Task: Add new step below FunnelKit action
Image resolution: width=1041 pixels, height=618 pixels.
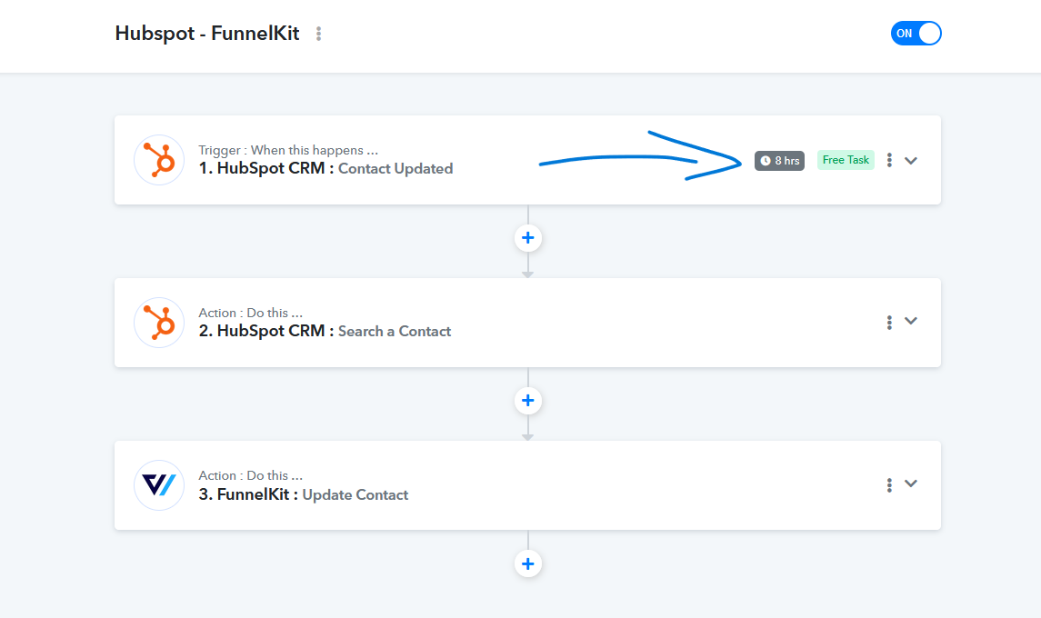Action: (528, 564)
